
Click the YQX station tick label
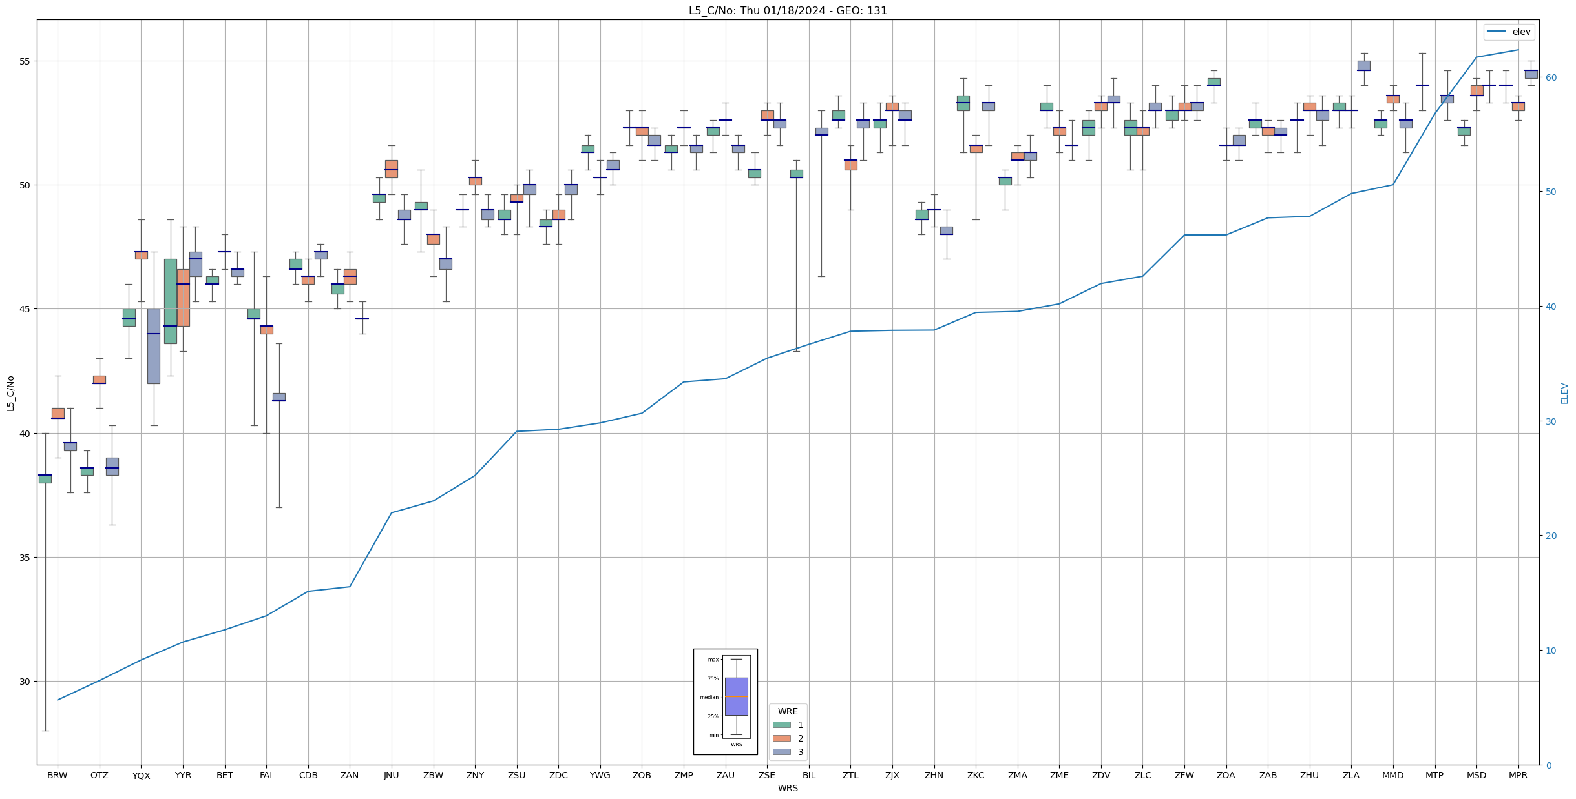tap(141, 776)
